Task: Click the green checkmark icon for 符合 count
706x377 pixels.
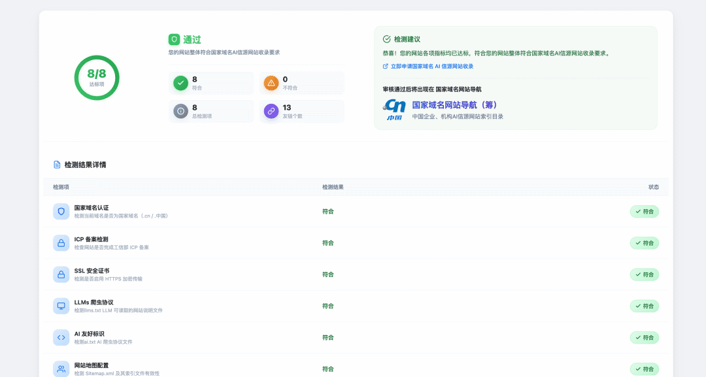Action: tap(180, 83)
